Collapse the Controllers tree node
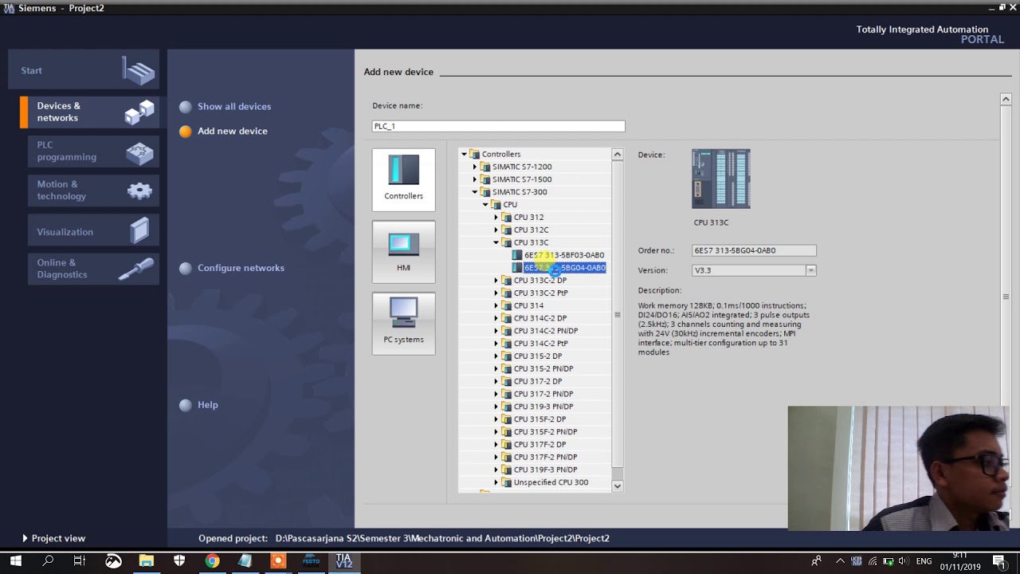Screen dimensions: 1020x574 464,154
